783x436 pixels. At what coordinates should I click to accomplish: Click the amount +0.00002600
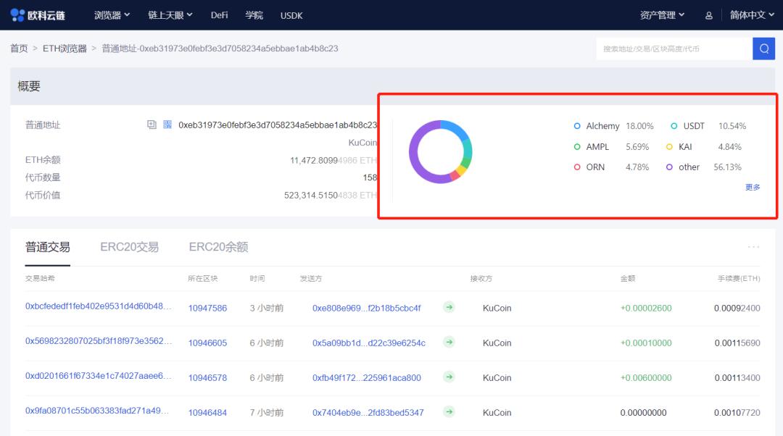646,309
